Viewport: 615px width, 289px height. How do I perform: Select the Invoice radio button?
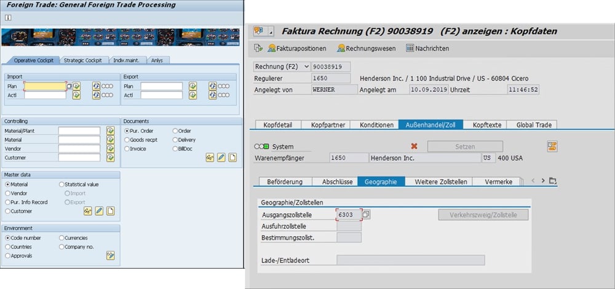127,149
